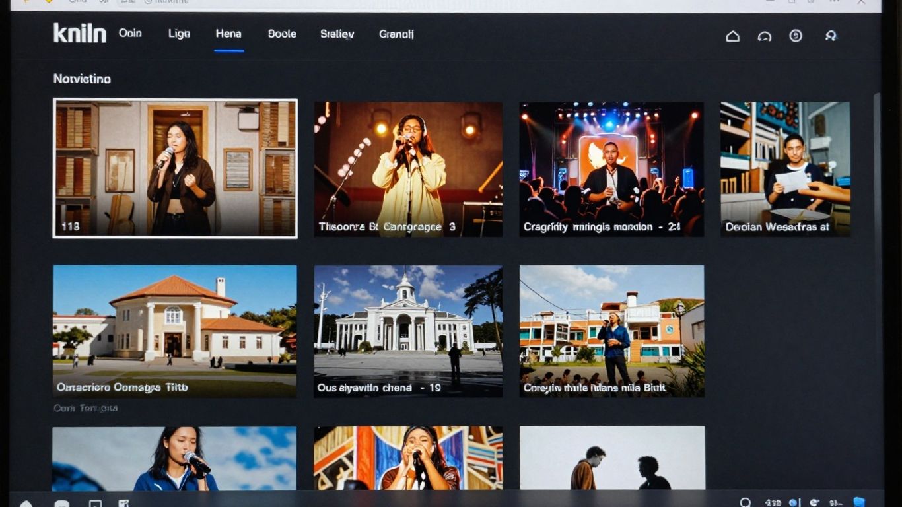Viewport: 902px width, 507px height.
Task: Open the bottom-row singer against blue sky thumbnail
Action: (174, 459)
